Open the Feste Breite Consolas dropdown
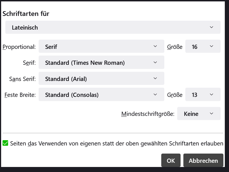The width and height of the screenshot is (229, 172). (x=101, y=95)
